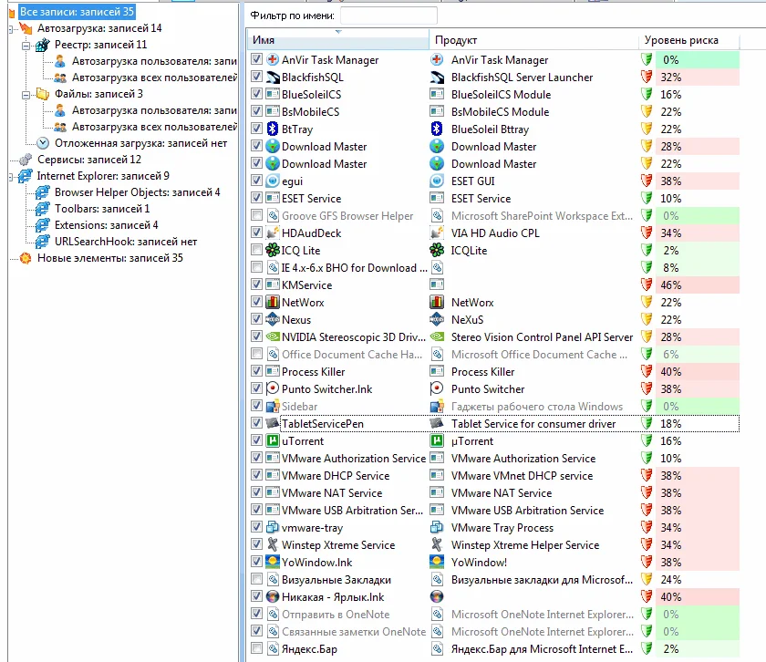The height and width of the screenshot is (662, 766).
Task: Click the 46% risk bar for KMService
Action: point(699,284)
